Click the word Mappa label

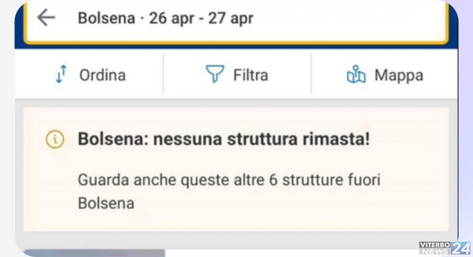[399, 76]
